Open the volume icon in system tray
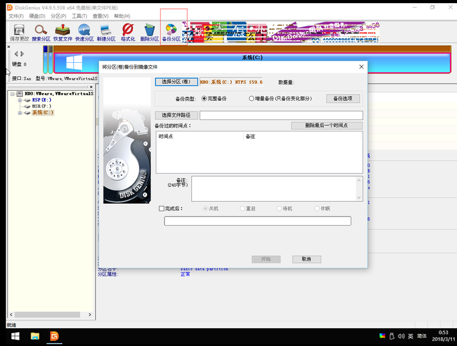 tap(401, 336)
